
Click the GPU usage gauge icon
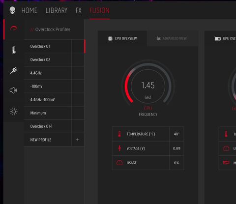[x=226, y=148]
